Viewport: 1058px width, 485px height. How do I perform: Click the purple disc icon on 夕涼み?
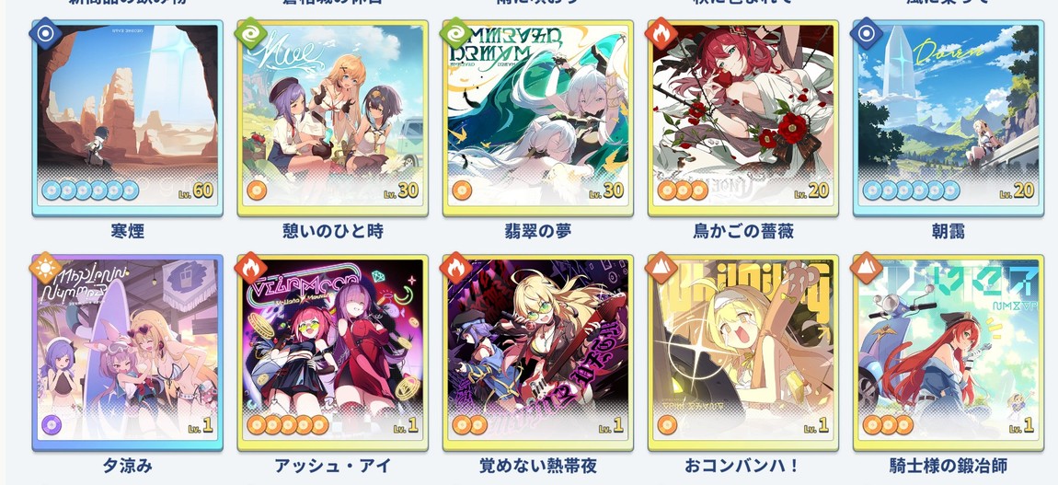(x=52, y=425)
